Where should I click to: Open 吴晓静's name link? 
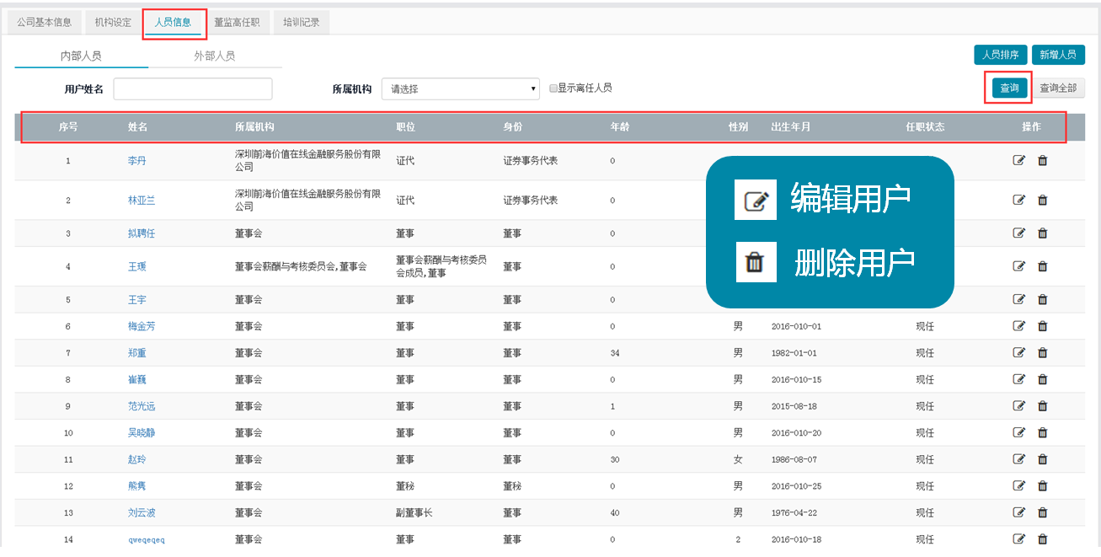click(x=142, y=432)
